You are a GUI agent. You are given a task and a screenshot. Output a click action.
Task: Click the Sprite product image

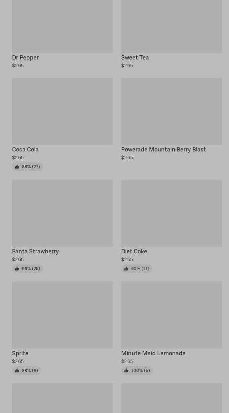(62, 315)
